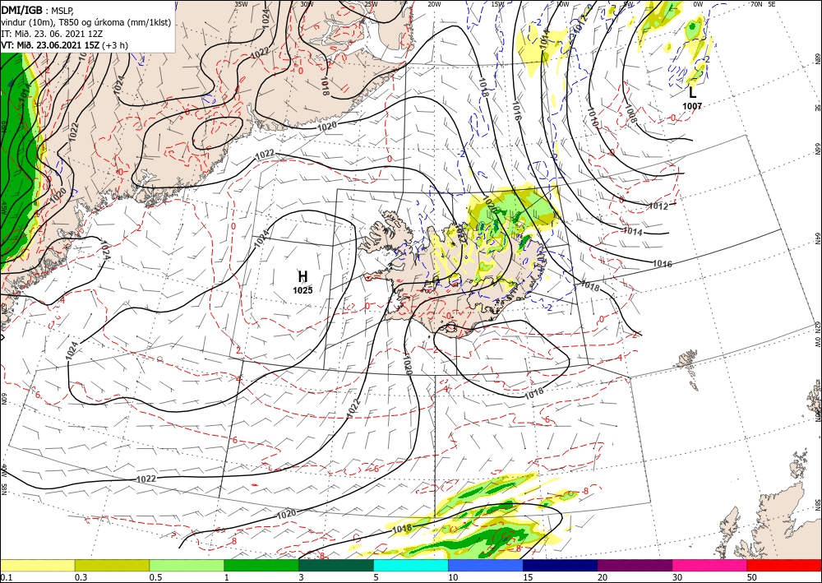Click the legend value '0.3'
Screen dimensions: 822x583
81,576
